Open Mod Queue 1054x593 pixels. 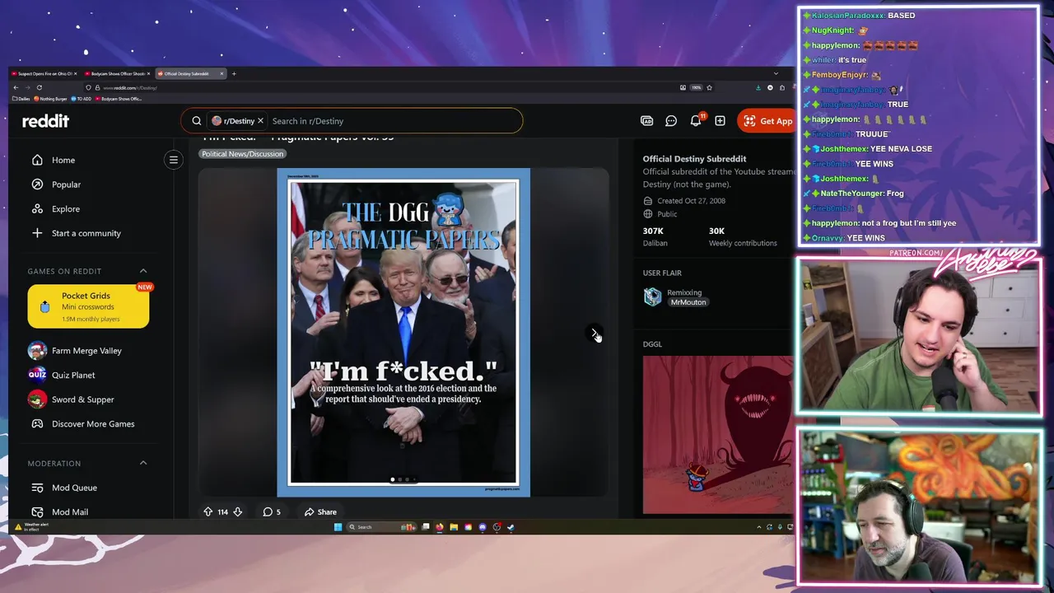click(74, 488)
